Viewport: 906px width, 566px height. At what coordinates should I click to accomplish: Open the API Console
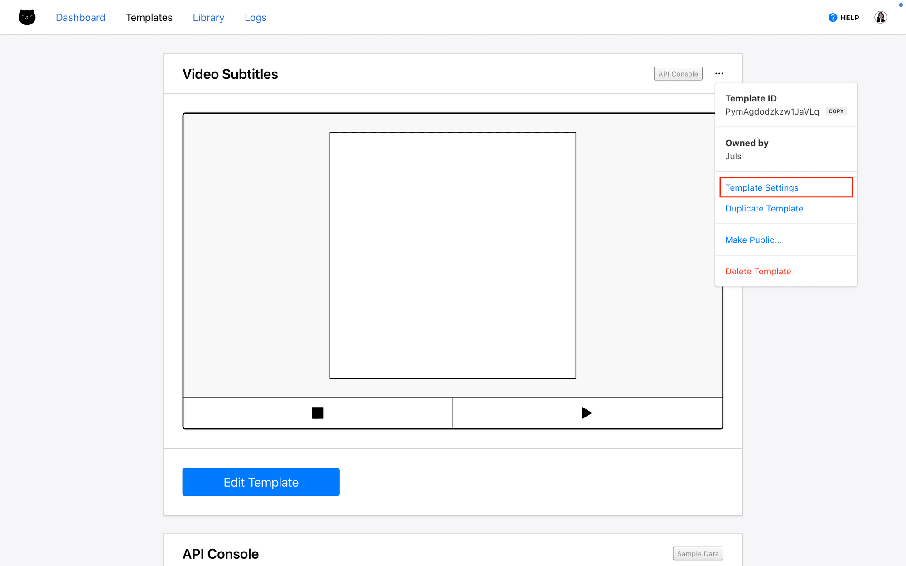pyautogui.click(x=678, y=73)
